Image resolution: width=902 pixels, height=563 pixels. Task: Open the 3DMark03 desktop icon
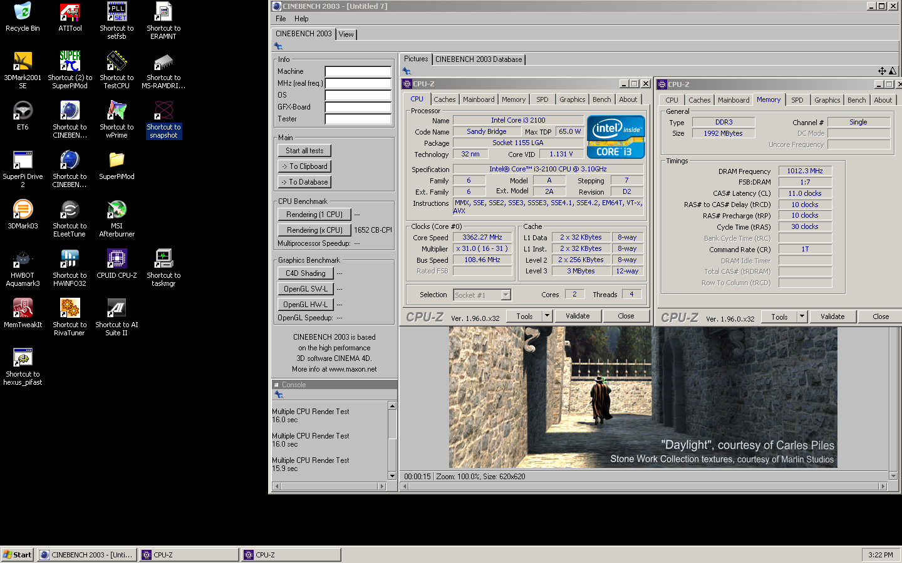click(23, 215)
